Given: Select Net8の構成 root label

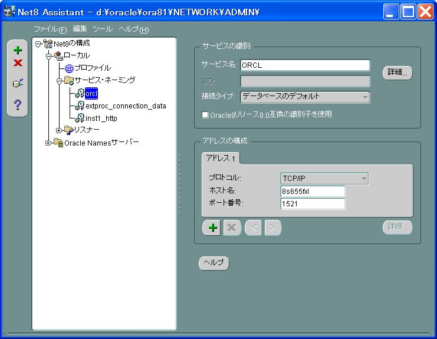Looking at the screenshot, I should 71,44.
